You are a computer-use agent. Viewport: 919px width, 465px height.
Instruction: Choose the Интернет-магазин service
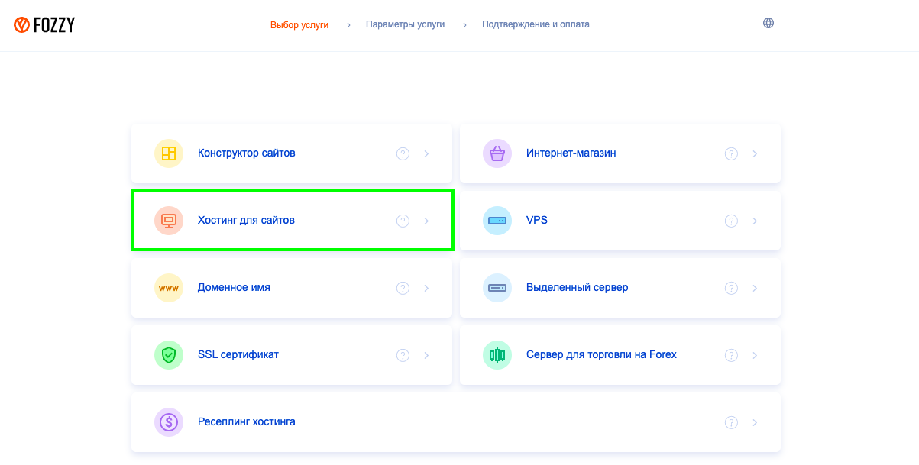620,153
